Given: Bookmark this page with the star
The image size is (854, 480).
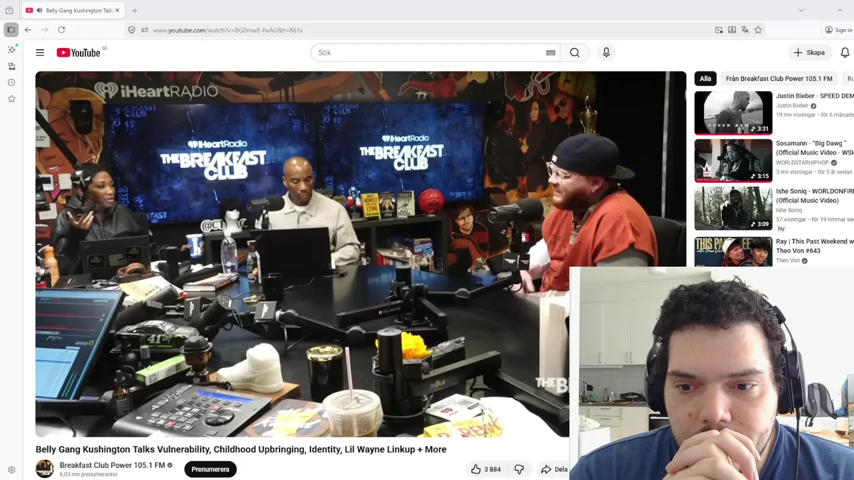Looking at the screenshot, I should (758, 30).
